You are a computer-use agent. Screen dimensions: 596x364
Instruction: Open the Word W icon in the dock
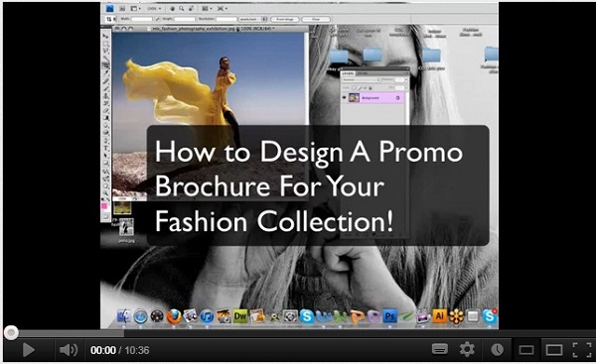[x=323, y=316]
